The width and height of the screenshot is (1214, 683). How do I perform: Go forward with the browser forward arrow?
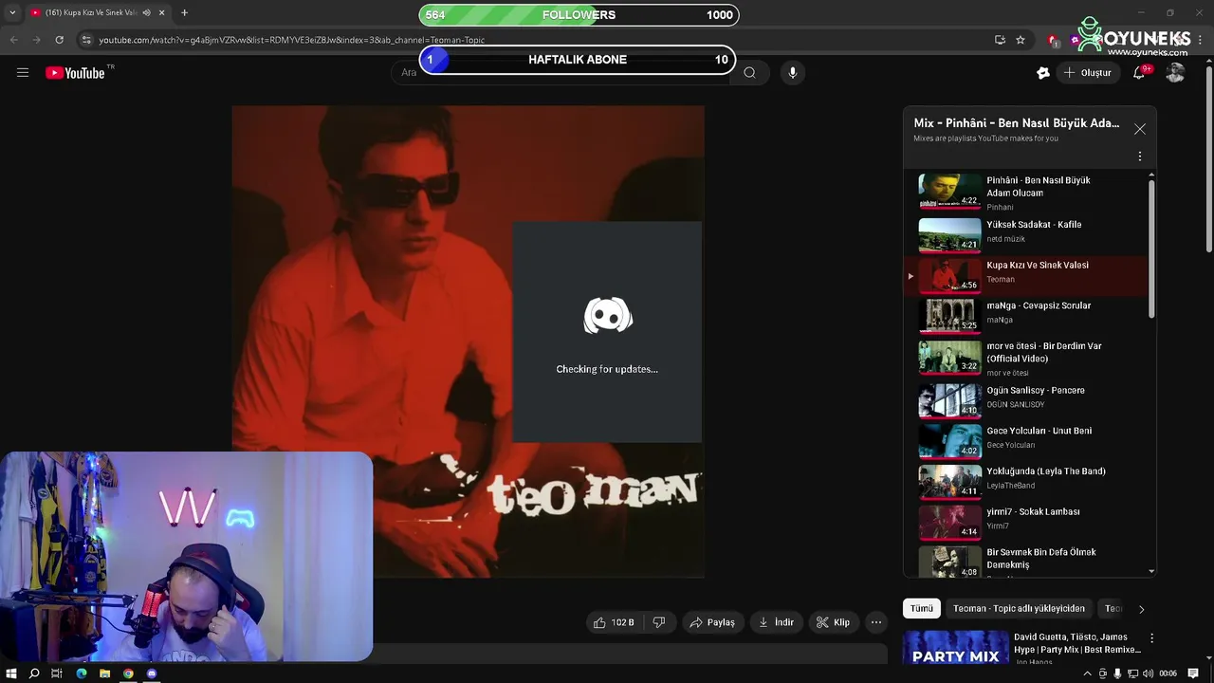(x=36, y=40)
